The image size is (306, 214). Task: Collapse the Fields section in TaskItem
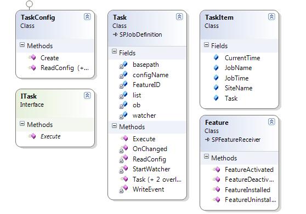click(207, 45)
